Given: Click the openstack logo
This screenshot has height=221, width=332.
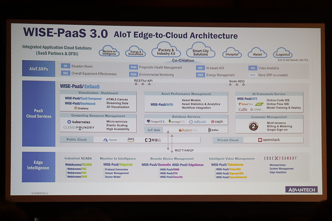Looking at the screenshot, I should coord(269,140).
